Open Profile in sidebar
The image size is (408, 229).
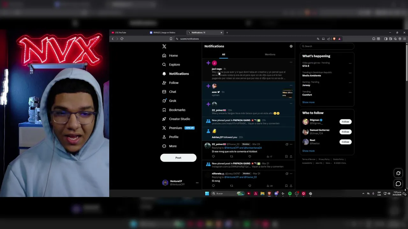(170, 137)
